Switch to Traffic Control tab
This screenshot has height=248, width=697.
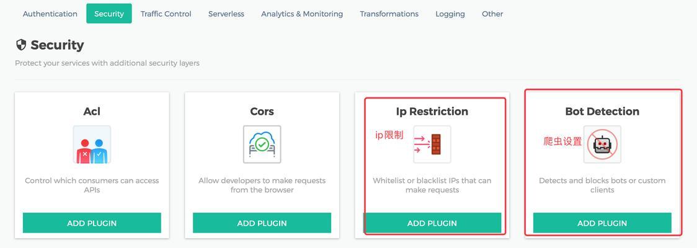pyautogui.click(x=166, y=14)
